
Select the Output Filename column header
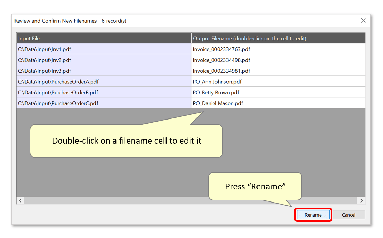tap(279, 38)
